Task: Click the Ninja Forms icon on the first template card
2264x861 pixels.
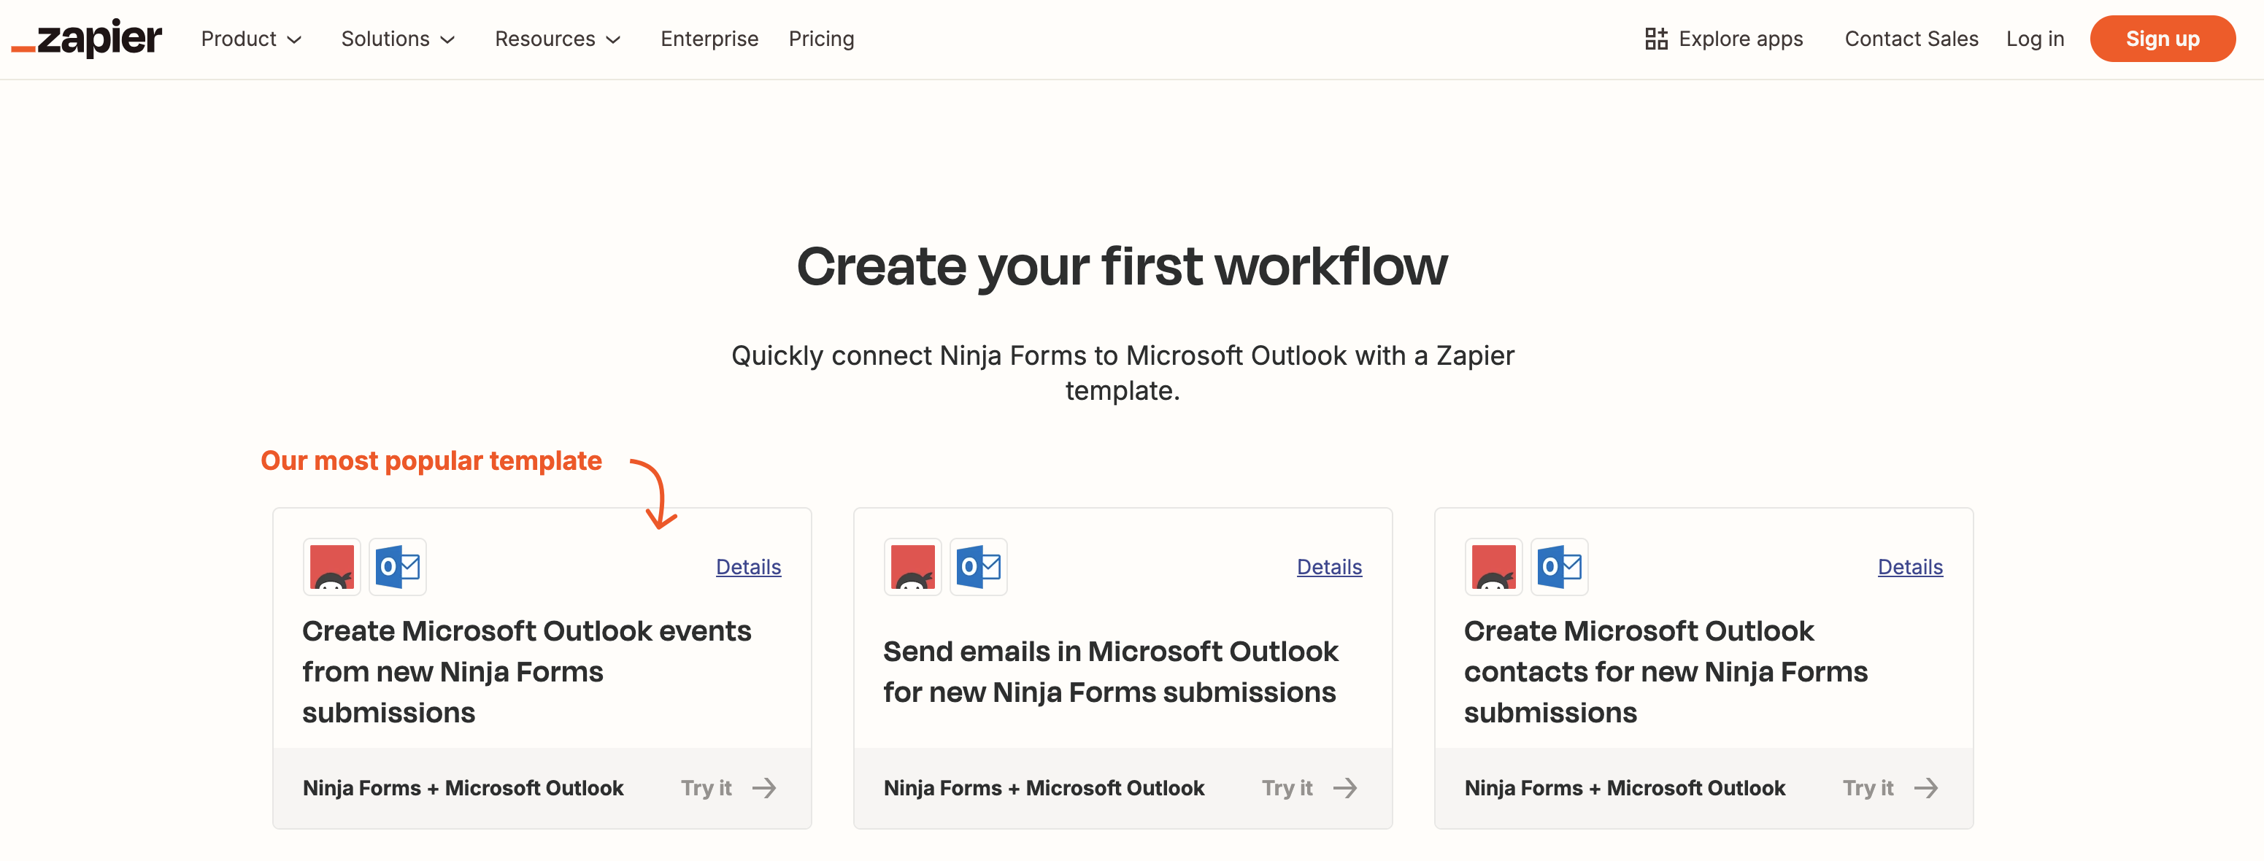Action: 331,567
